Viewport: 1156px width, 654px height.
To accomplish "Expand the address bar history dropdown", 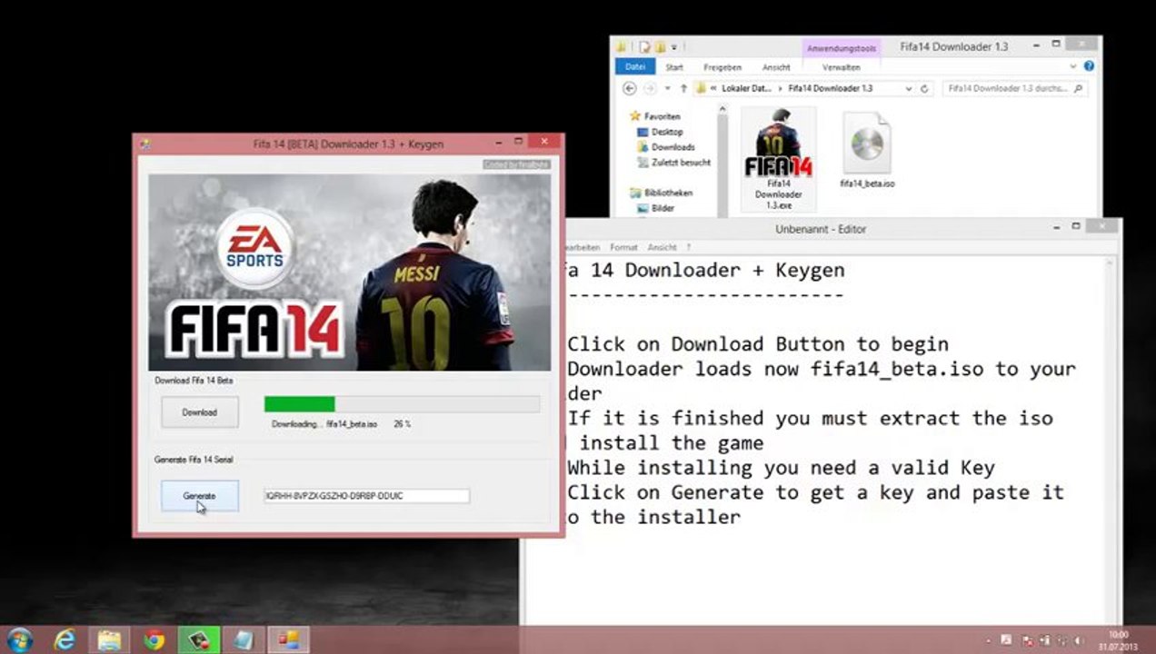I will tap(908, 89).
